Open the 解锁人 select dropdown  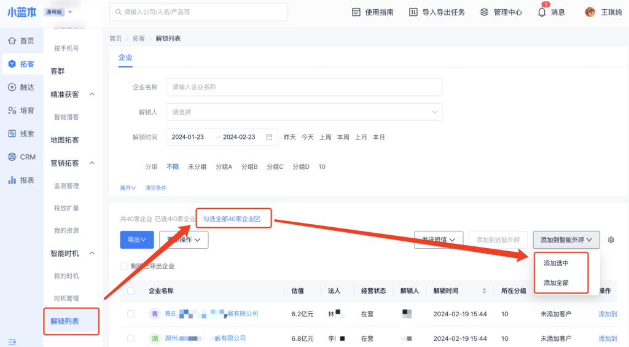click(304, 112)
